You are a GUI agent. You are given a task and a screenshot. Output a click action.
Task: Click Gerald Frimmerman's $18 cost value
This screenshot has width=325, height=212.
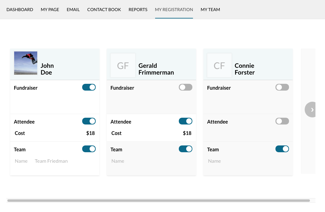(x=187, y=133)
